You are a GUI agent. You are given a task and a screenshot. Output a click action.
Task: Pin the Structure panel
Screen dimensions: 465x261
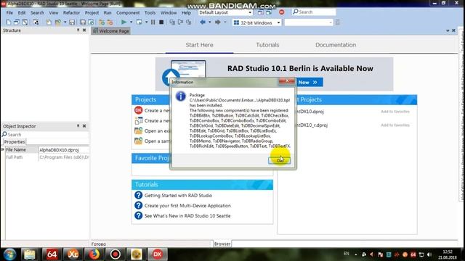[78, 30]
